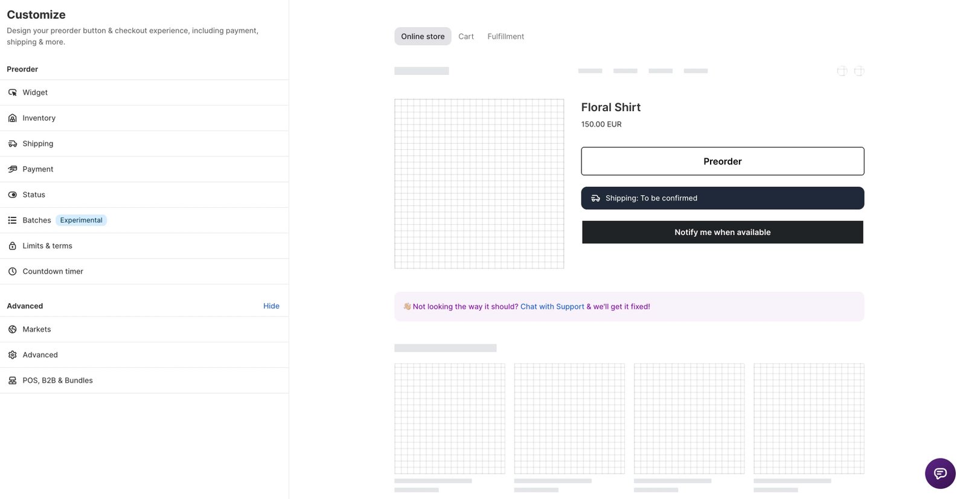The width and height of the screenshot is (966, 499).
Task: Hide the Advanced section
Action: (x=271, y=306)
